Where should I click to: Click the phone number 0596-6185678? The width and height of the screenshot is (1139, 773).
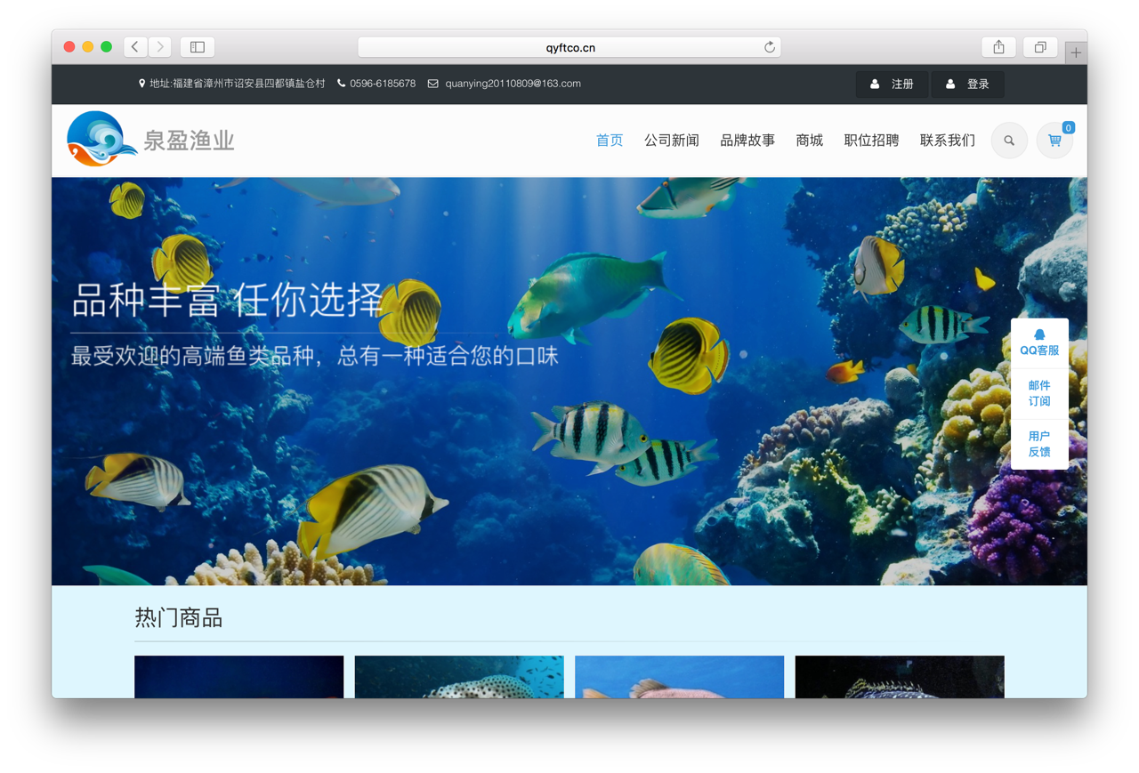click(x=383, y=84)
